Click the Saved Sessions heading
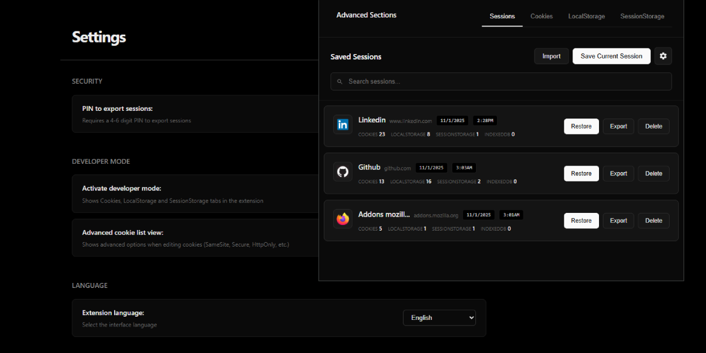Screen dimensions: 706x353 [x=356, y=57]
